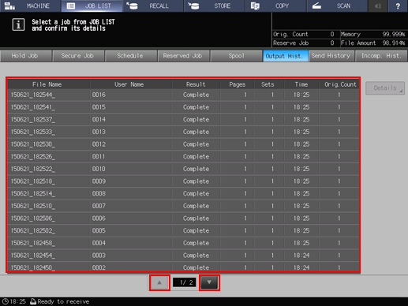Click the Time column header
The width and height of the screenshot is (408, 306).
click(301, 84)
